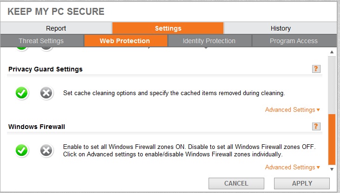Enable Windows Firewall with green checkmark
The image size is (340, 193).
tap(22, 150)
